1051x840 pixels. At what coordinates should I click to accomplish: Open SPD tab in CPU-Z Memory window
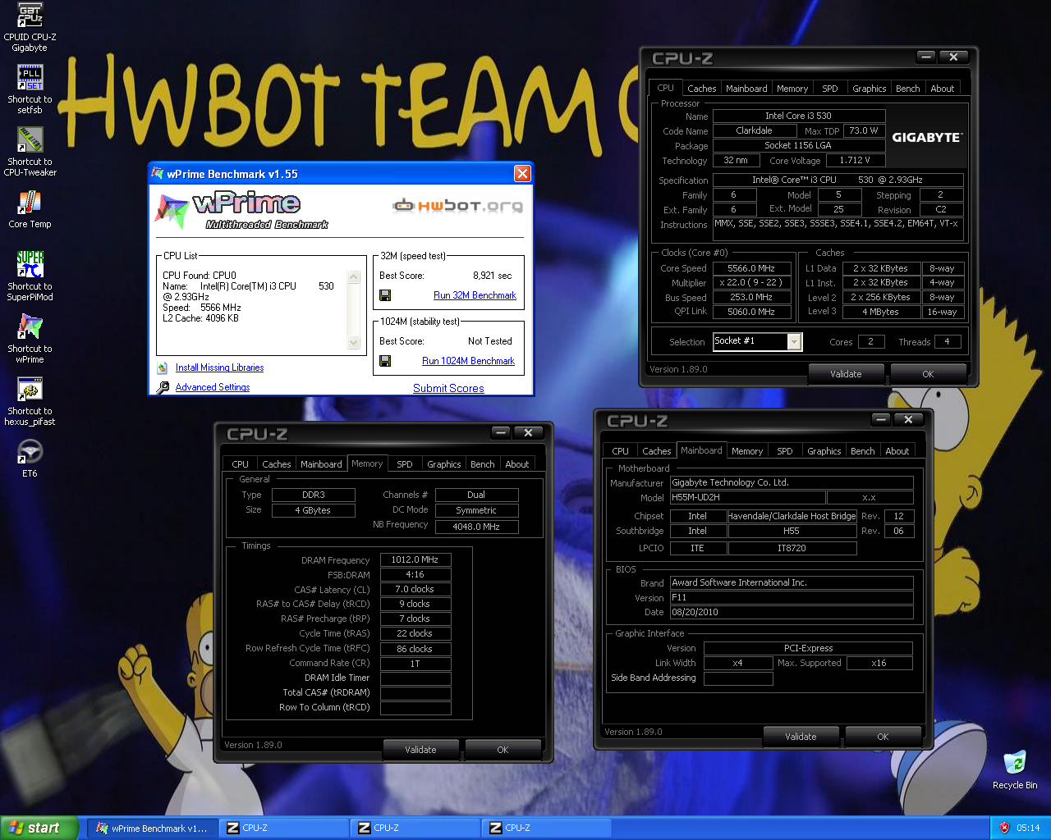coord(404,464)
